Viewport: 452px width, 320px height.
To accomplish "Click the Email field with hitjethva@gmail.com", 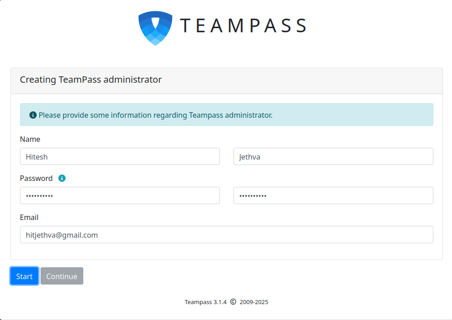I will click(x=226, y=235).
